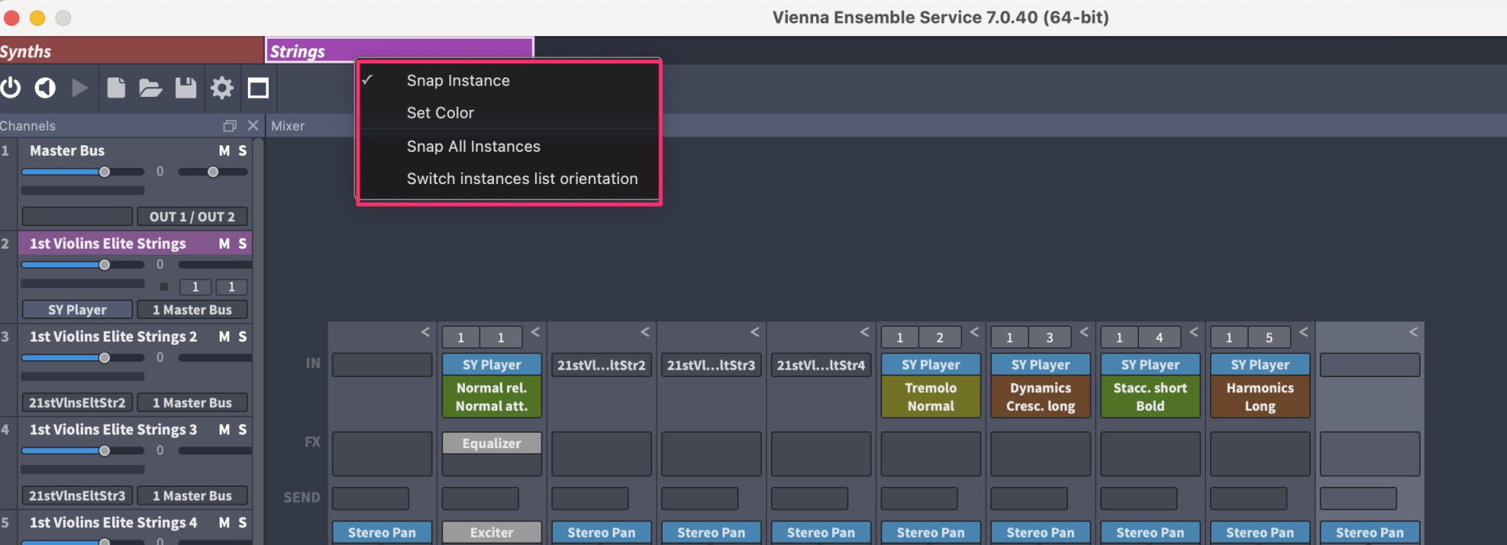1507x545 pixels.
Task: Click the 21stVl...ltStr4 input slot in the mixer
Action: coord(821,365)
